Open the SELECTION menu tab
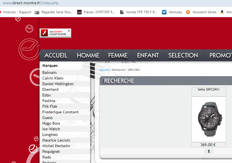The height and width of the screenshot is (163, 232). coord(183,56)
